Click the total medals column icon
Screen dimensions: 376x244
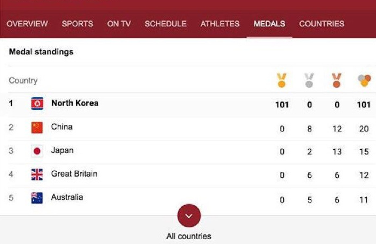click(364, 81)
